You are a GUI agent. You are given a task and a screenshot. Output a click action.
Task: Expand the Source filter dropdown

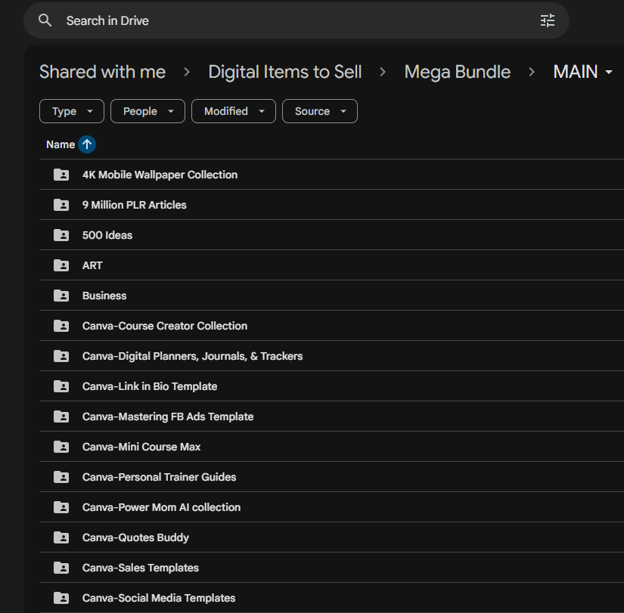click(319, 111)
